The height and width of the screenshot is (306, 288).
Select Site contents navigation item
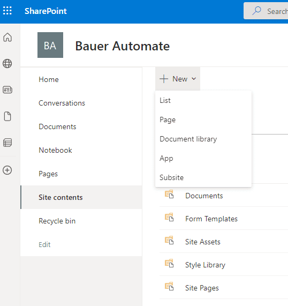tap(81, 197)
